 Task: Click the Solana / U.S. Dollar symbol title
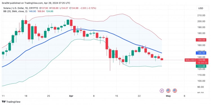(x=14, y=8)
